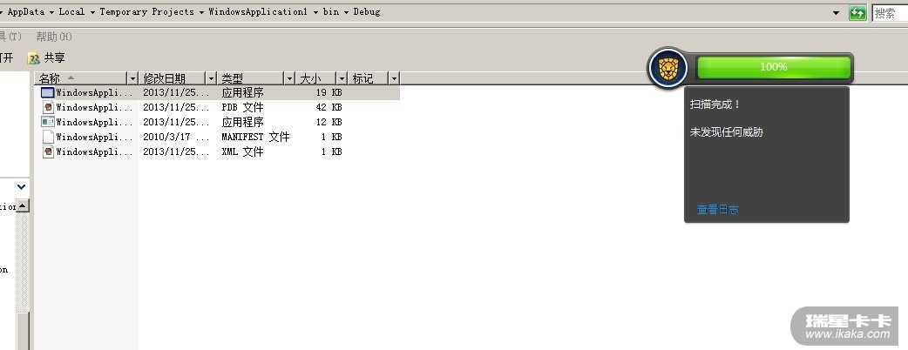The width and height of the screenshot is (908, 350).
Task: Open the 类型 column filter dropdown
Action: click(289, 78)
